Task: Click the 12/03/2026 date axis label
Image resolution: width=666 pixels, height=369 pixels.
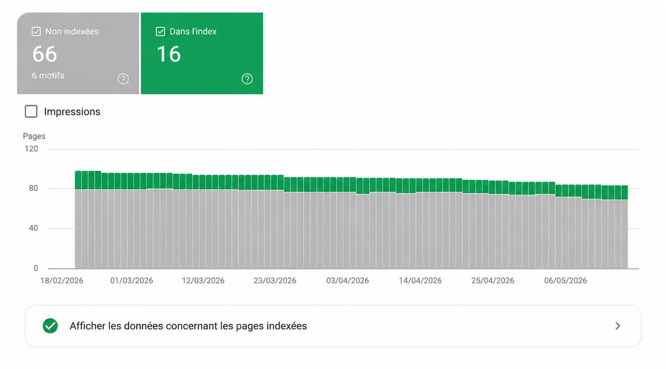Action: coord(203,280)
